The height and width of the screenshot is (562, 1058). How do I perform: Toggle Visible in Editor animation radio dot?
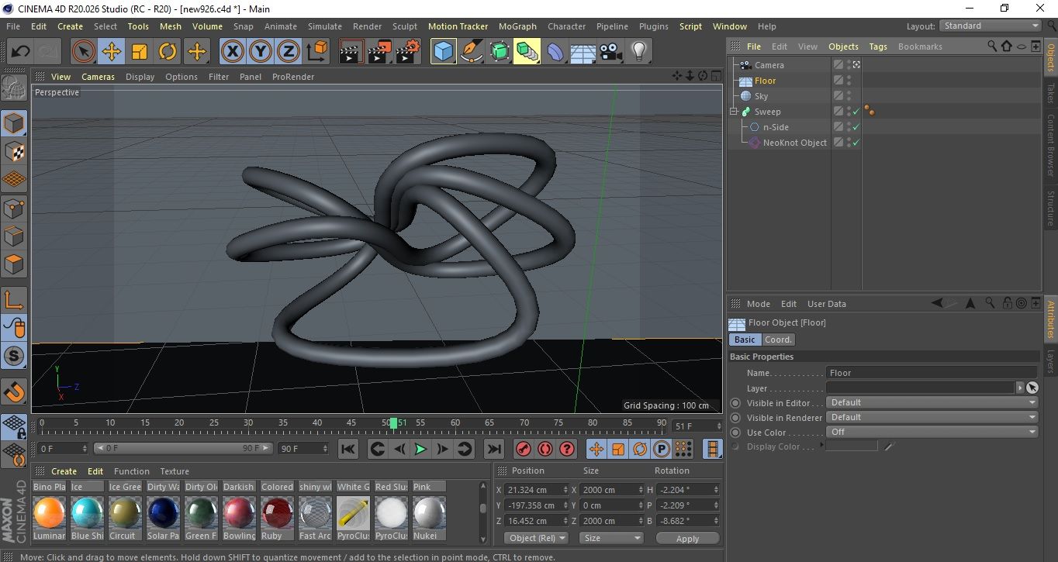pyautogui.click(x=735, y=403)
